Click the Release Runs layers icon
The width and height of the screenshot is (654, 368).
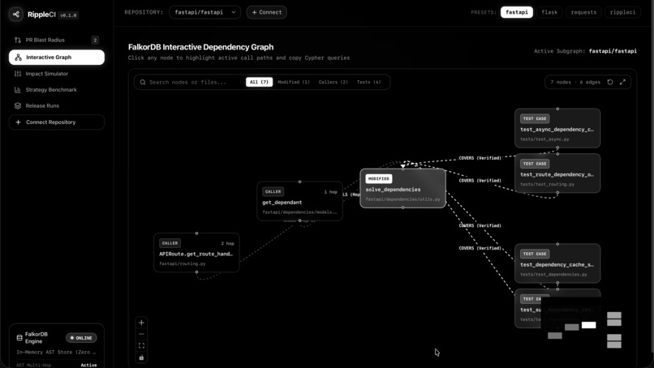click(x=18, y=106)
